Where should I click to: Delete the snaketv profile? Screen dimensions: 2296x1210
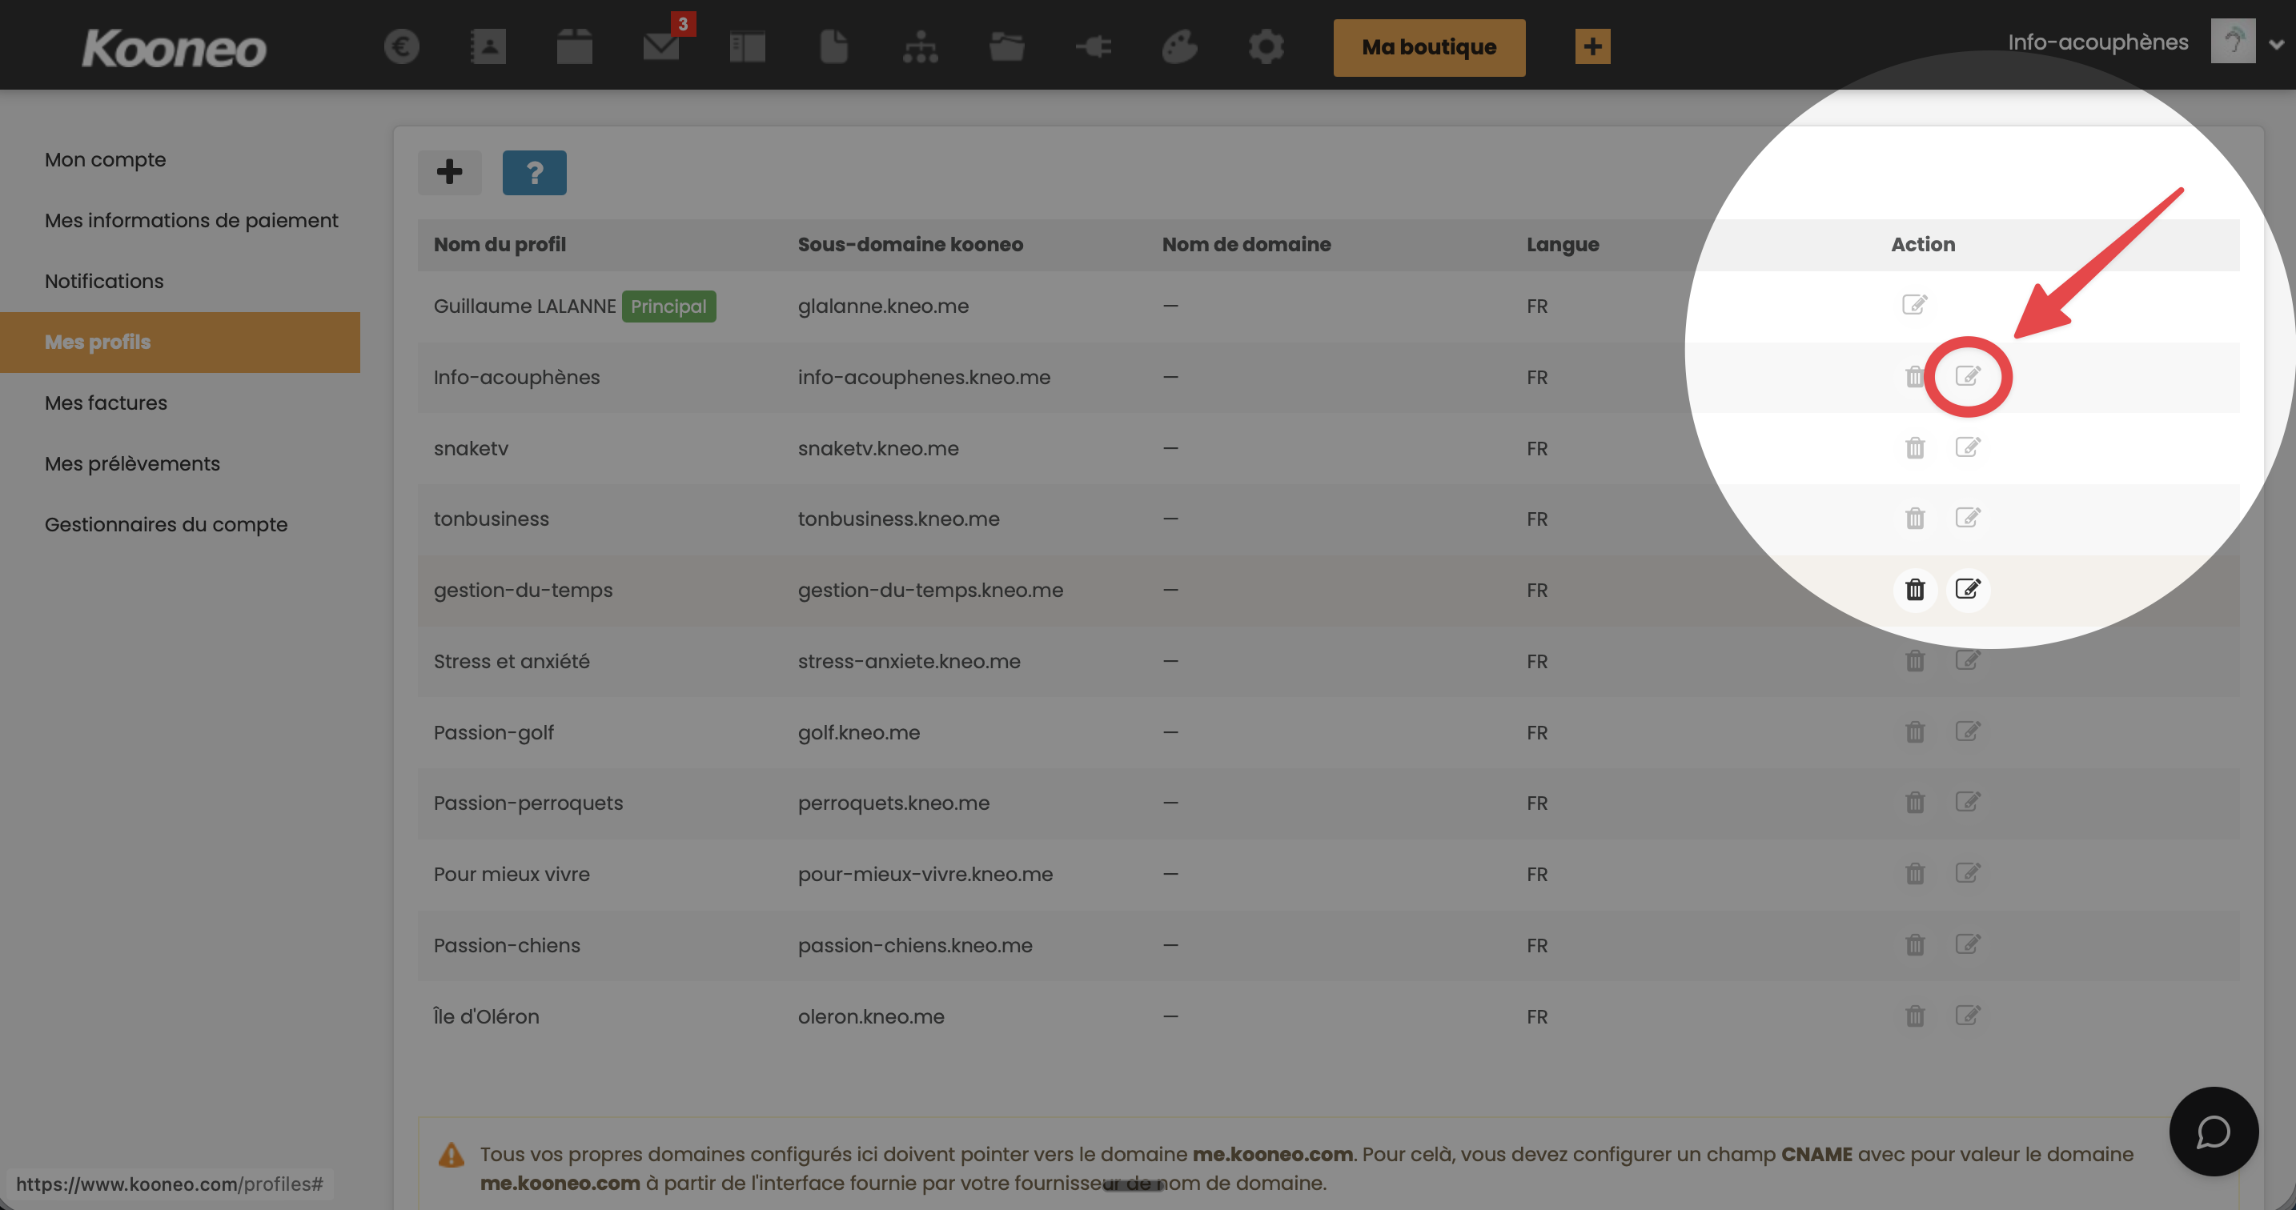[1914, 447]
